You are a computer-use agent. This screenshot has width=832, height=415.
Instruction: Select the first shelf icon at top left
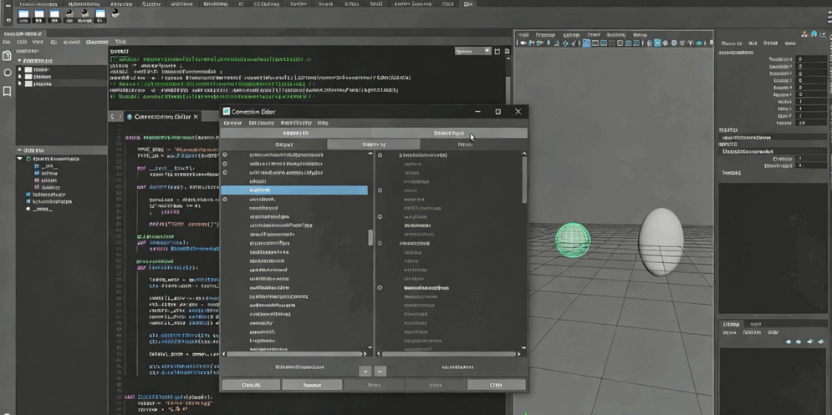(23, 14)
